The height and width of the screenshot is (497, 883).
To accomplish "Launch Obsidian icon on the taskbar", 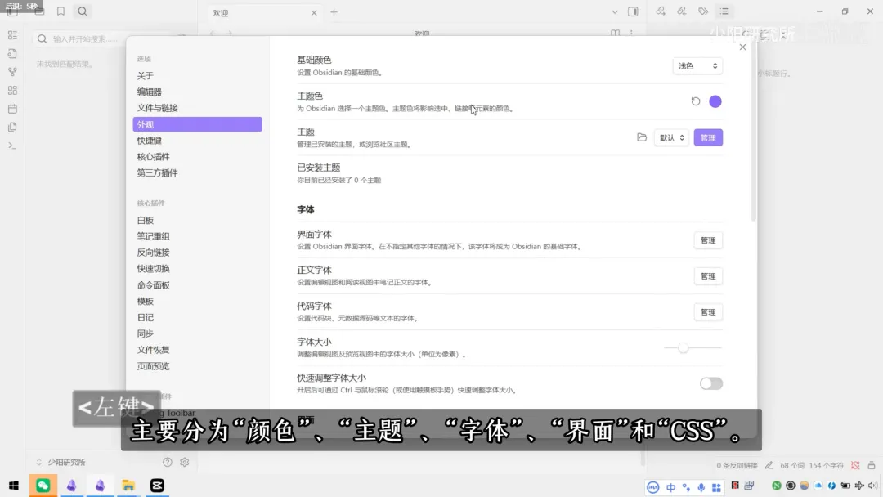I will tap(71, 485).
